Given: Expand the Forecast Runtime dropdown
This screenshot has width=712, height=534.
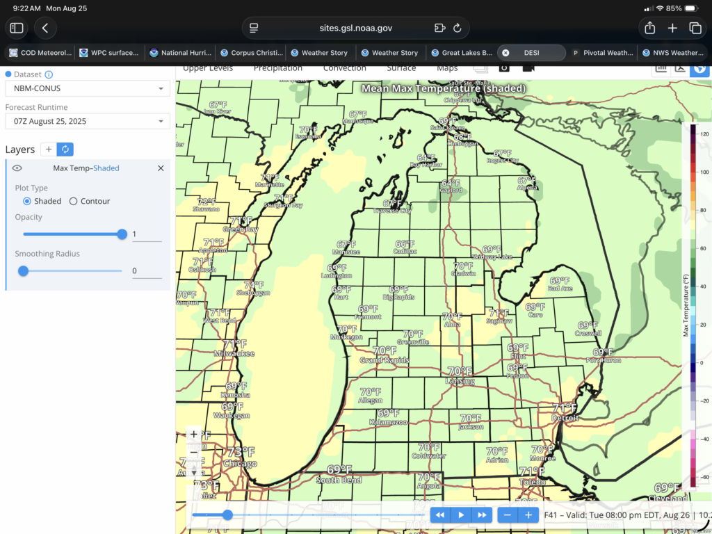Looking at the screenshot, I should tap(87, 121).
